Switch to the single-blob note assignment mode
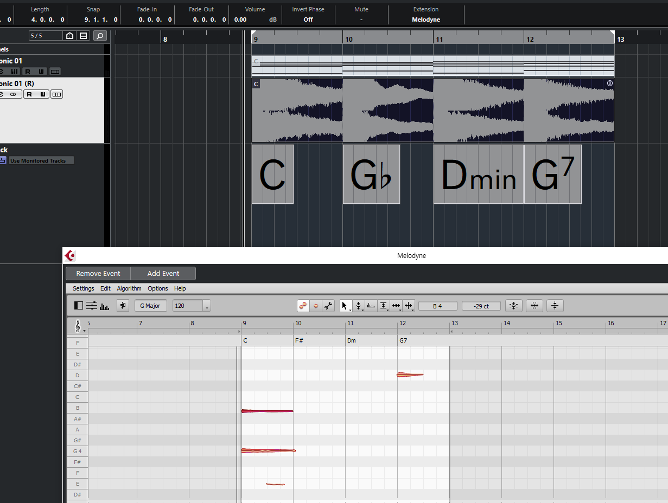Screen dimensions: 668x503 pyautogui.click(x=316, y=306)
